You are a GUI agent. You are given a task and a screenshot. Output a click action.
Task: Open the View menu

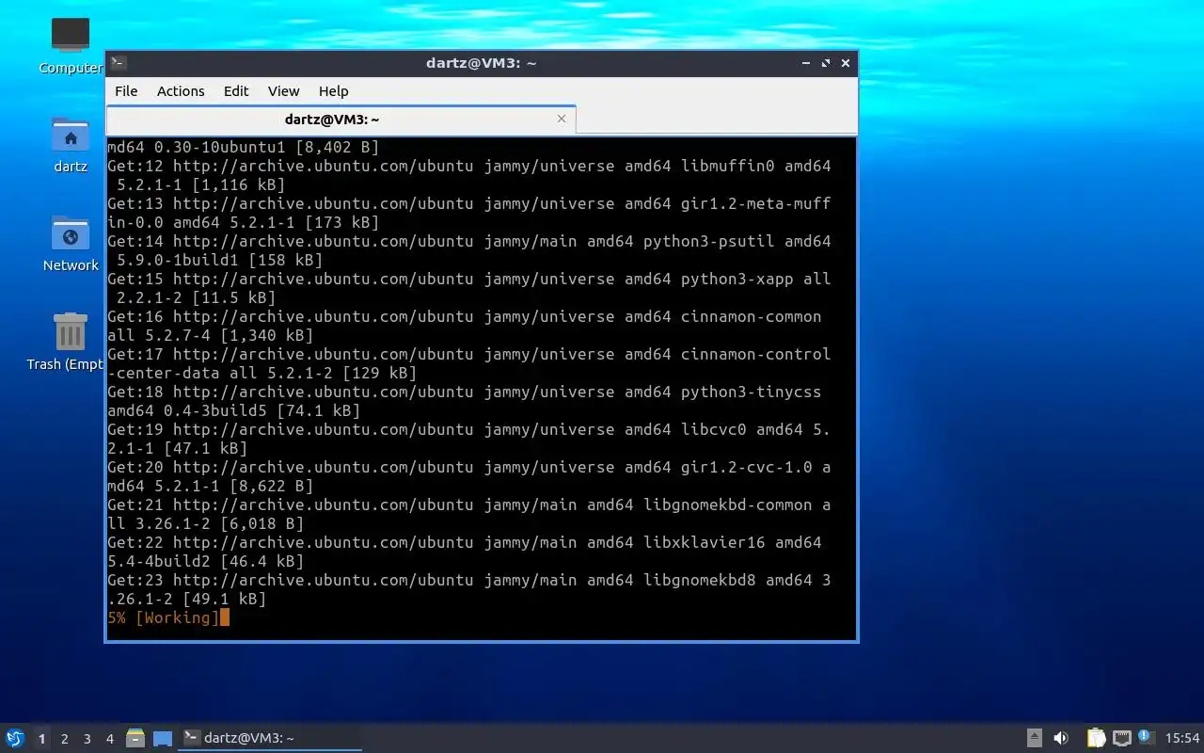[x=283, y=91]
